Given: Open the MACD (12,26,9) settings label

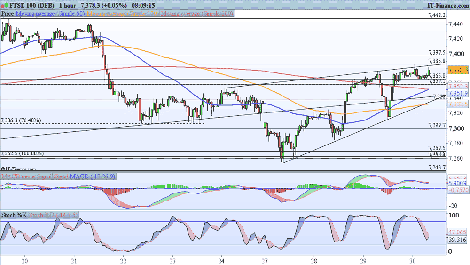Looking at the screenshot, I should click(92, 177).
